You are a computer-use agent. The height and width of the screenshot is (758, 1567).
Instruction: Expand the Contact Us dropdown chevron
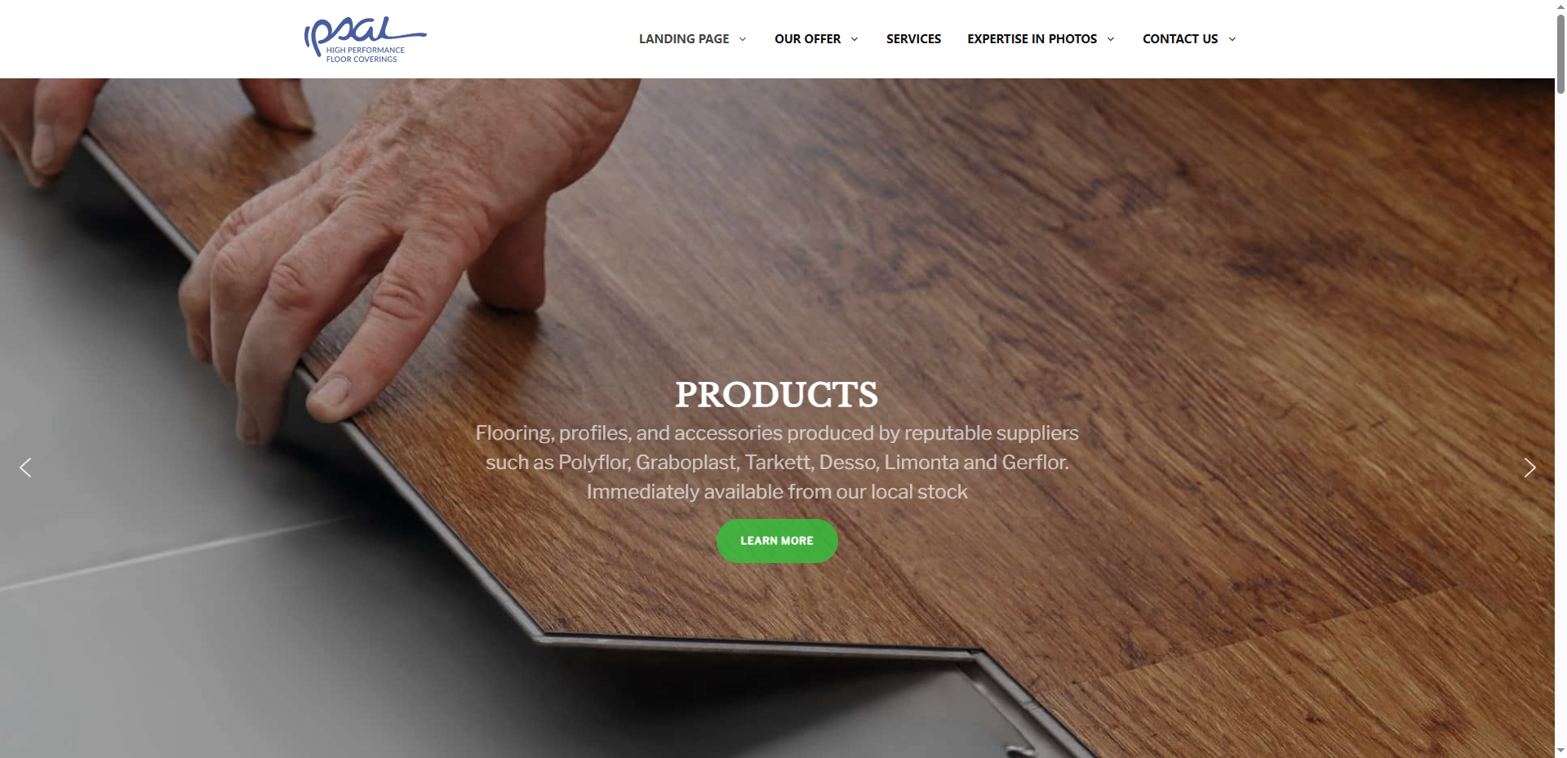tap(1232, 39)
